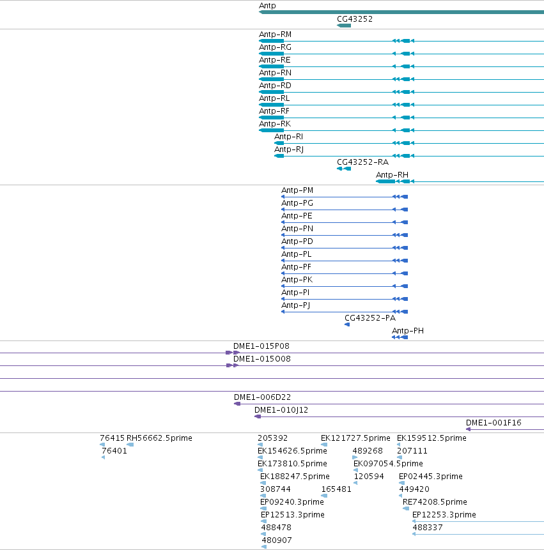The image size is (544, 550).
Task: Select the 76415 feature
Action: pos(102,445)
